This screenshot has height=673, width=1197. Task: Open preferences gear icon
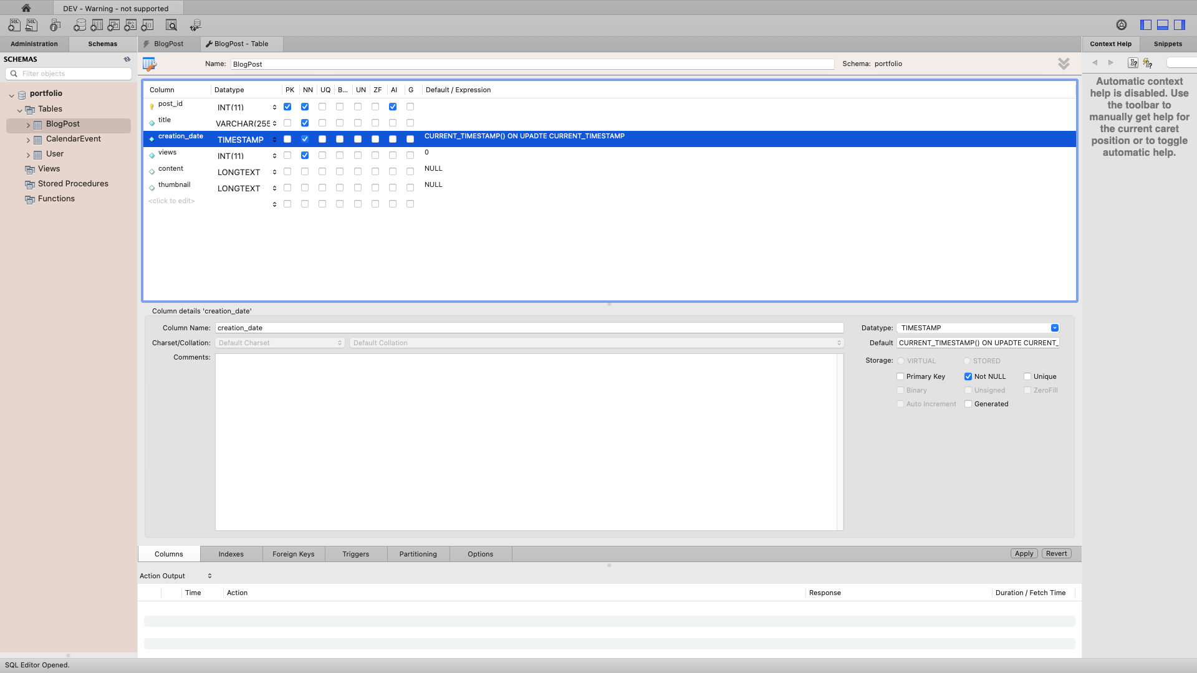click(1121, 25)
